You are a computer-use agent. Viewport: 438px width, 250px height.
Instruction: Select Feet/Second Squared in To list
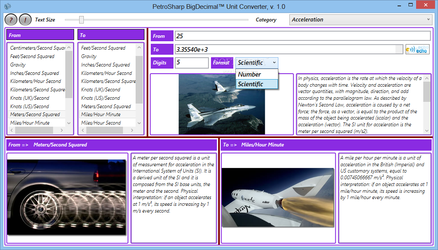[107, 48]
